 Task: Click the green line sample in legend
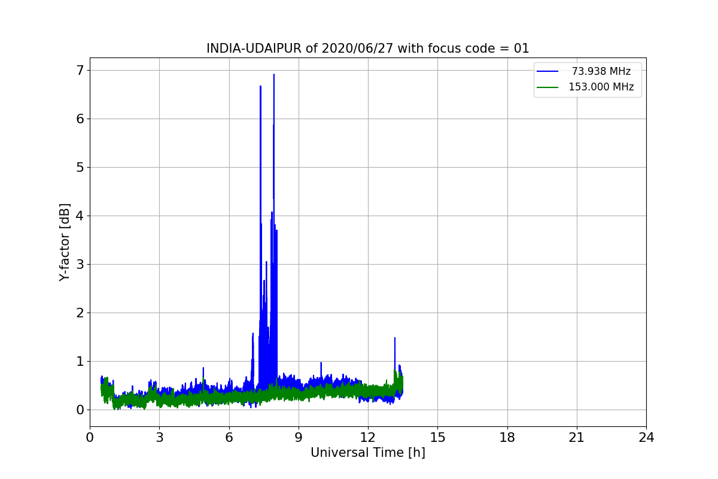[547, 87]
